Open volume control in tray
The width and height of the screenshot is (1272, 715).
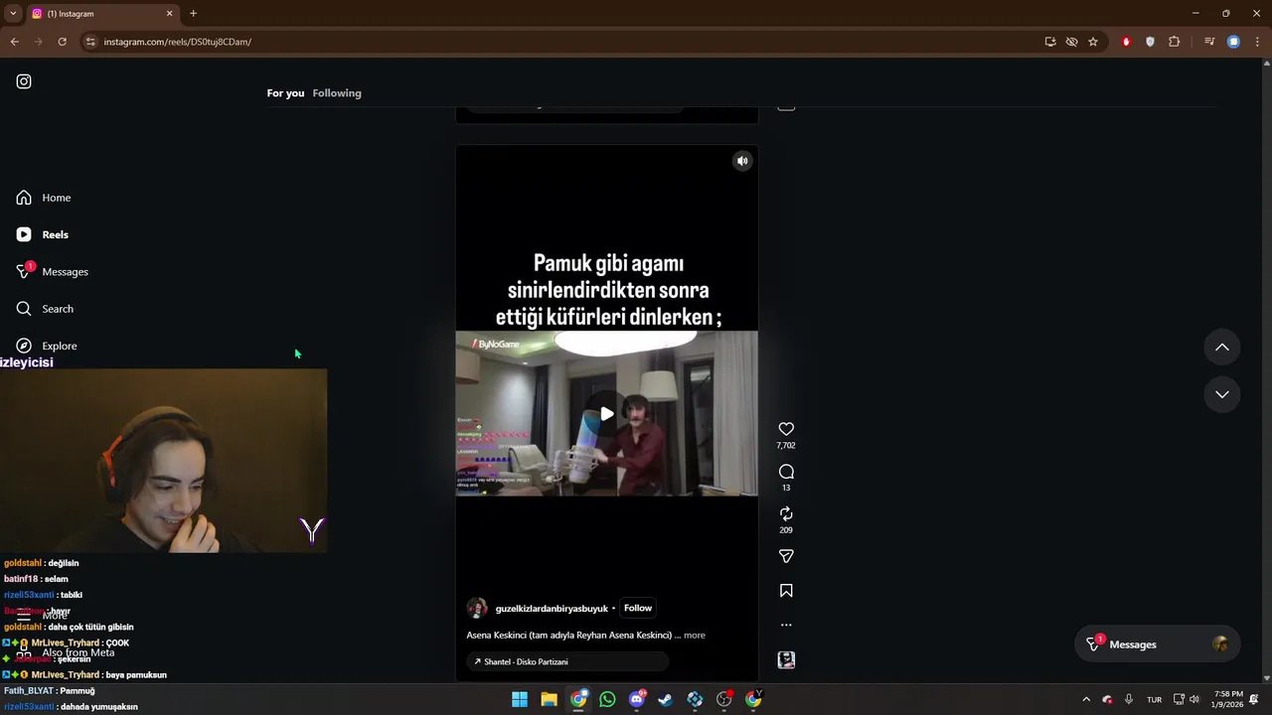coord(1194,699)
